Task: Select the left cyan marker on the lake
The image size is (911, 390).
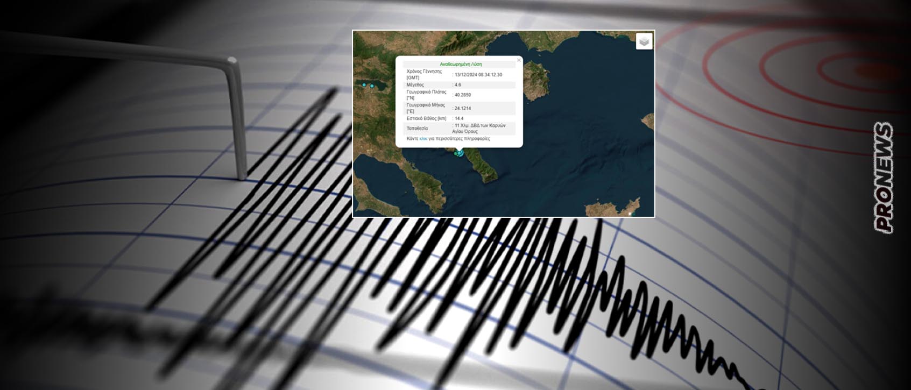Action: [x=364, y=85]
